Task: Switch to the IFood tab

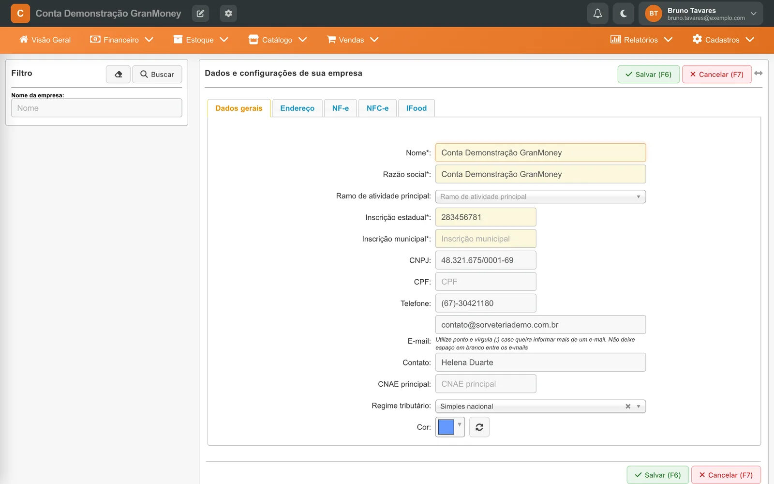Action: point(416,108)
